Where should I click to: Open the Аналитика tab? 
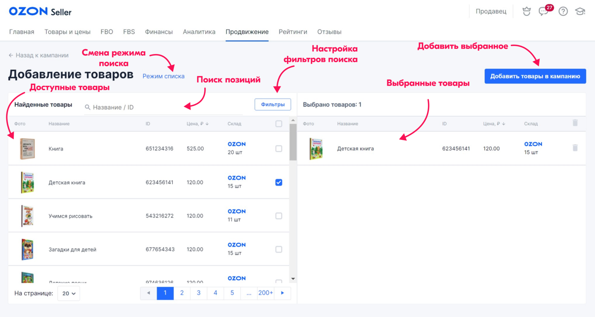(199, 32)
